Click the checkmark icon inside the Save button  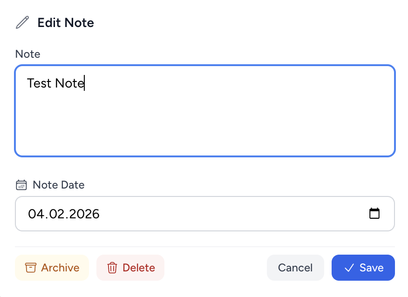[x=349, y=268]
